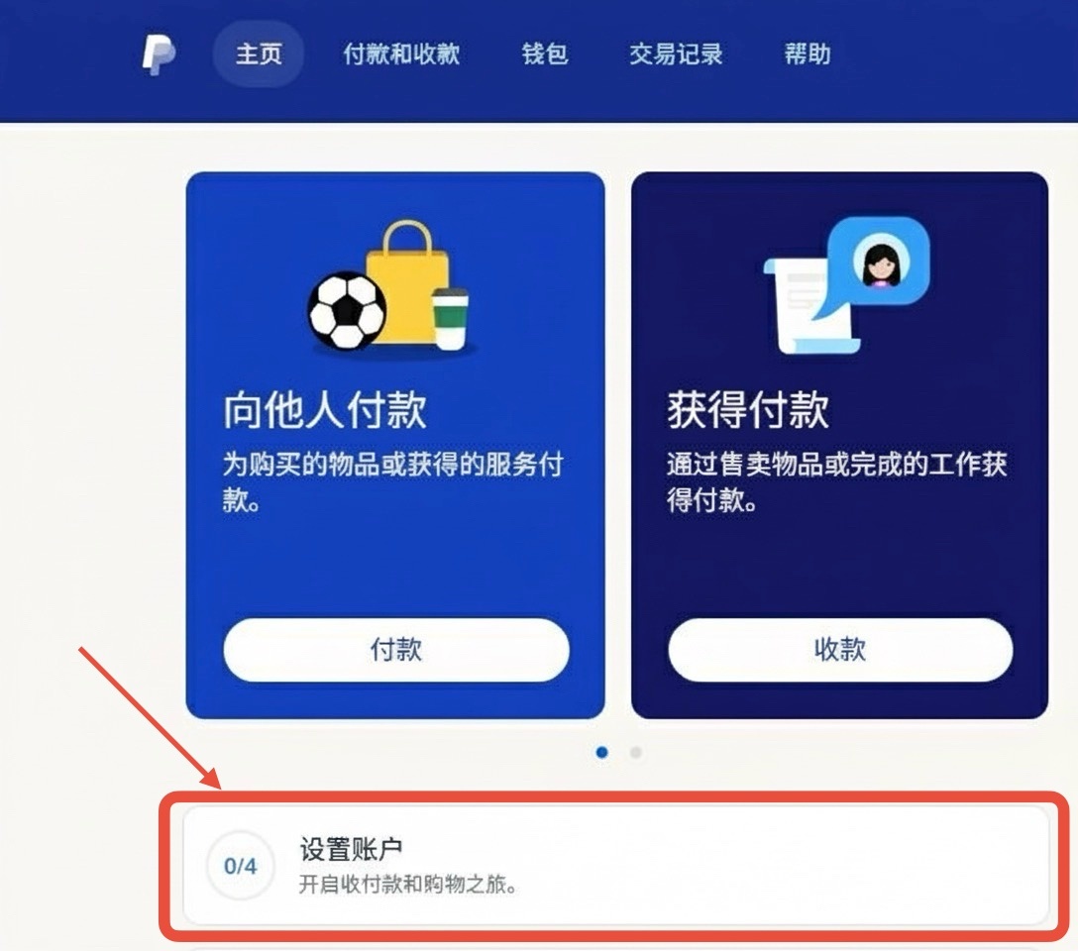Click the green coffee cup icon

pyautogui.click(x=450, y=319)
